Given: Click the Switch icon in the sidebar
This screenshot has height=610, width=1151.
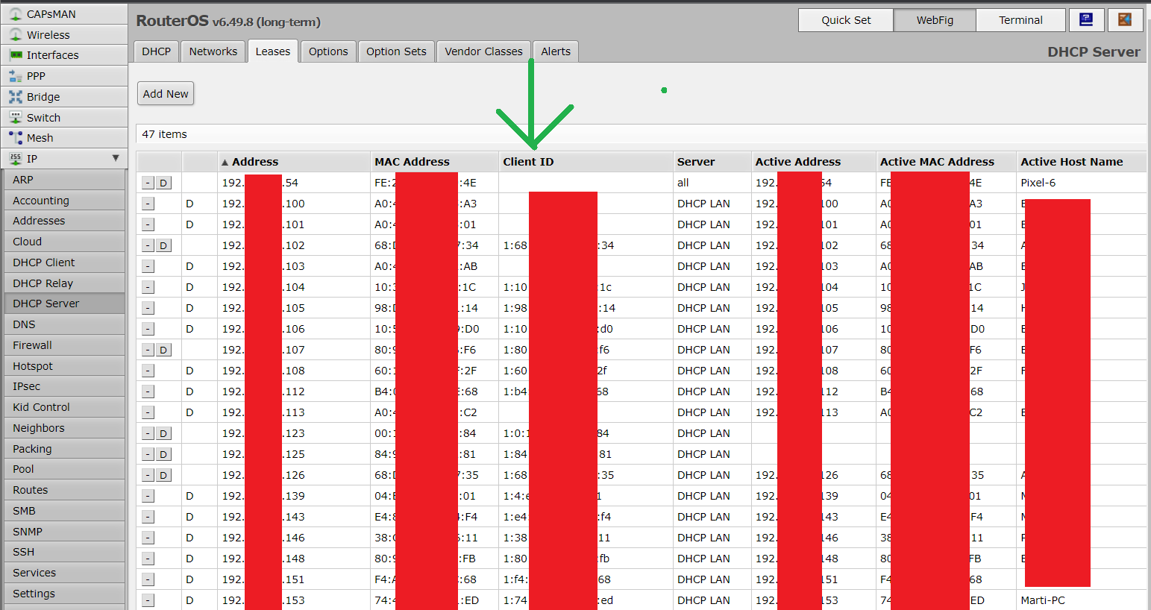Looking at the screenshot, I should (16, 118).
